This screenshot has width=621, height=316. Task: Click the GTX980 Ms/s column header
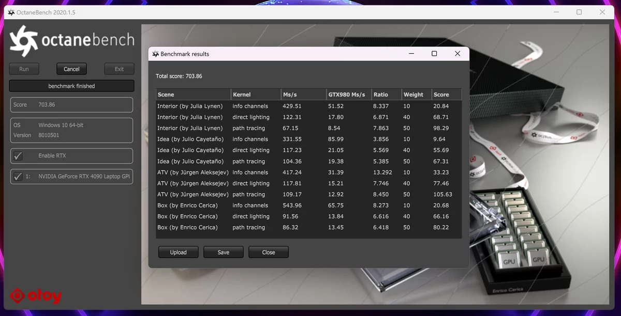349,94
